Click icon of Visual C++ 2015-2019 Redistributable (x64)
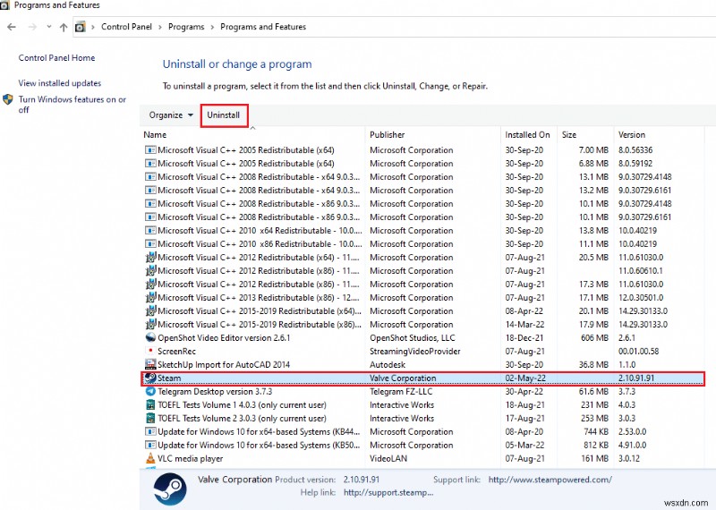The height and width of the screenshot is (510, 716). tap(150, 310)
